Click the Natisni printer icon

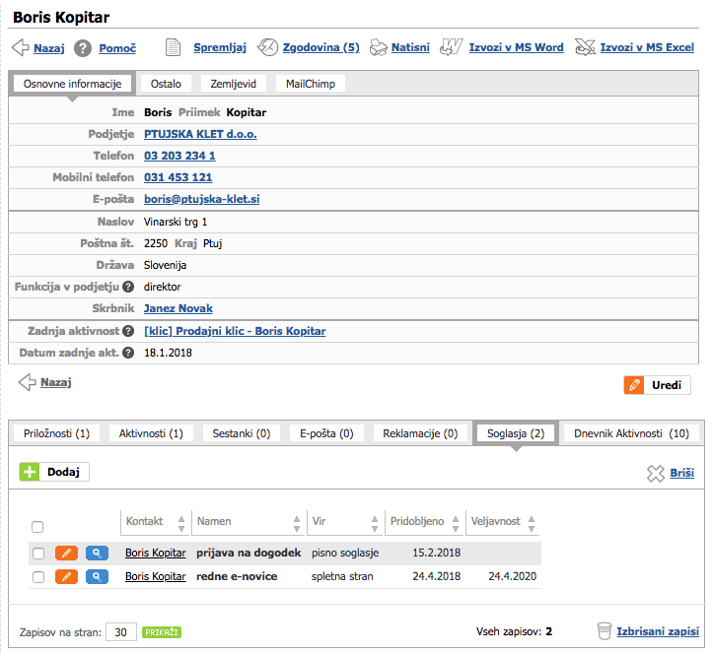point(379,47)
